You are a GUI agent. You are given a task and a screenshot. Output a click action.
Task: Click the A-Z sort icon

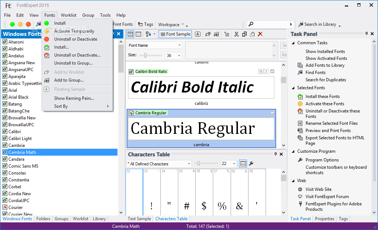pyautogui.click(x=148, y=34)
